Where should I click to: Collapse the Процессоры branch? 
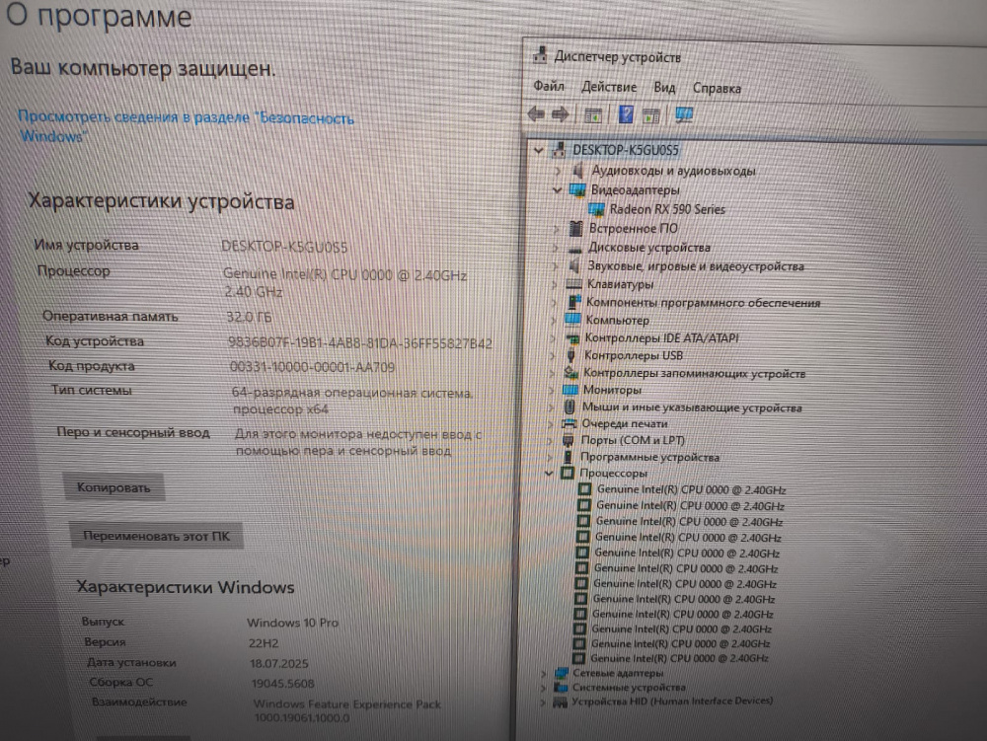(550, 474)
